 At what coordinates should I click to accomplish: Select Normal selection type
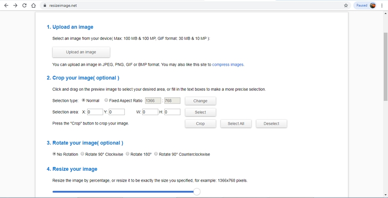(x=83, y=100)
